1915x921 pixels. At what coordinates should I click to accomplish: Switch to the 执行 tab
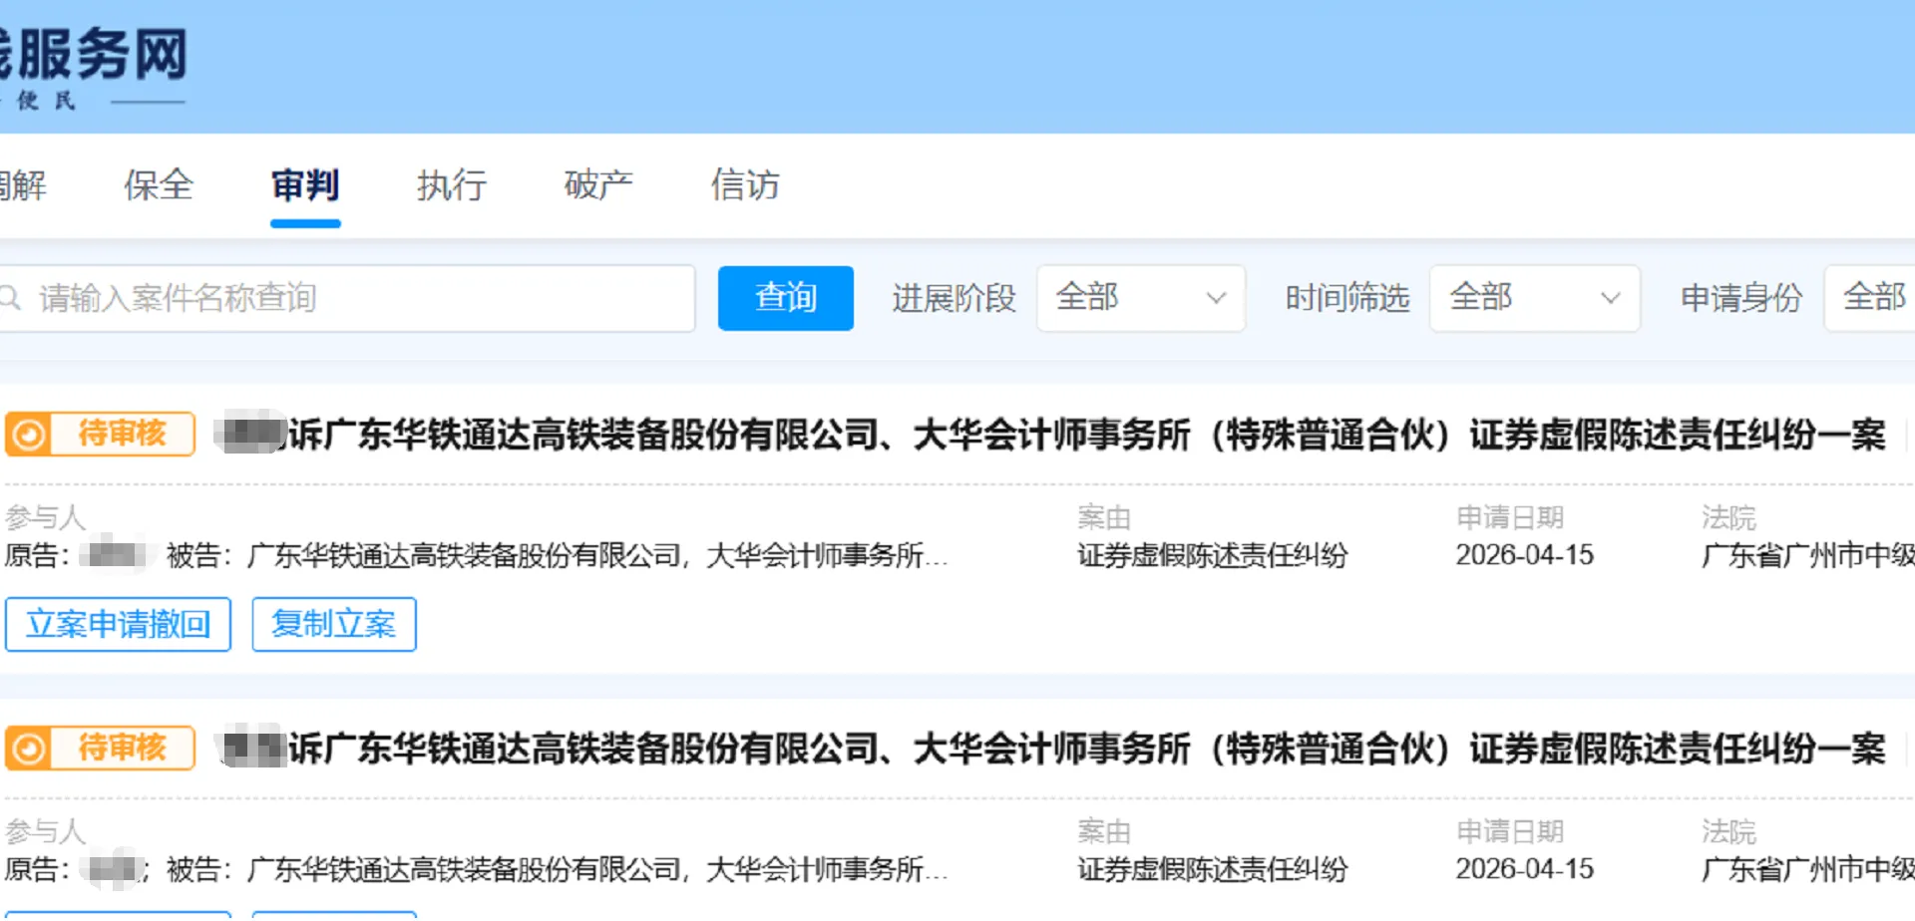[452, 185]
